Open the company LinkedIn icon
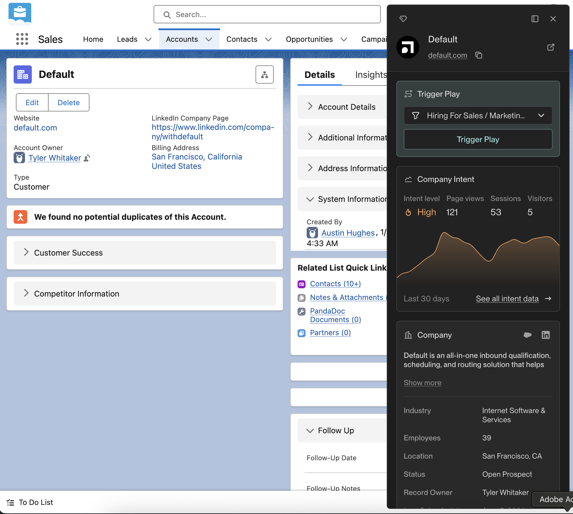Screen dimensions: 573x514 point(545,335)
